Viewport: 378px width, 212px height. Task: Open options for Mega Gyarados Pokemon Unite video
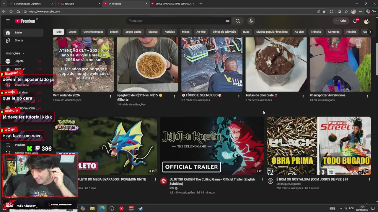[x=155, y=180]
